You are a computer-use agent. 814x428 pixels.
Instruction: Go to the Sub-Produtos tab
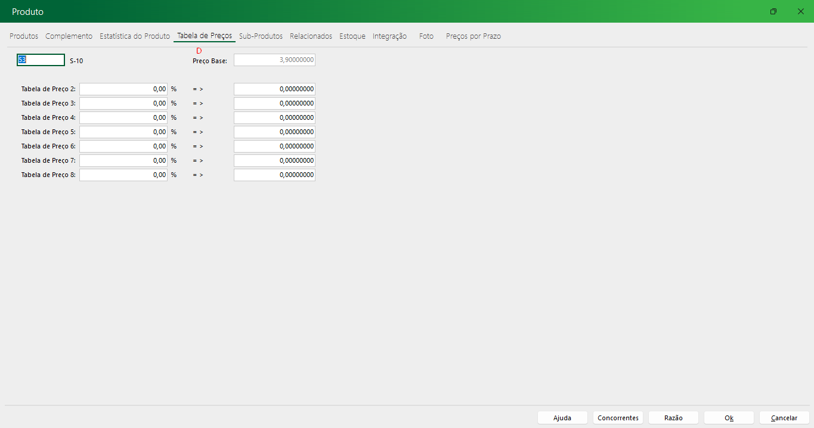click(261, 36)
